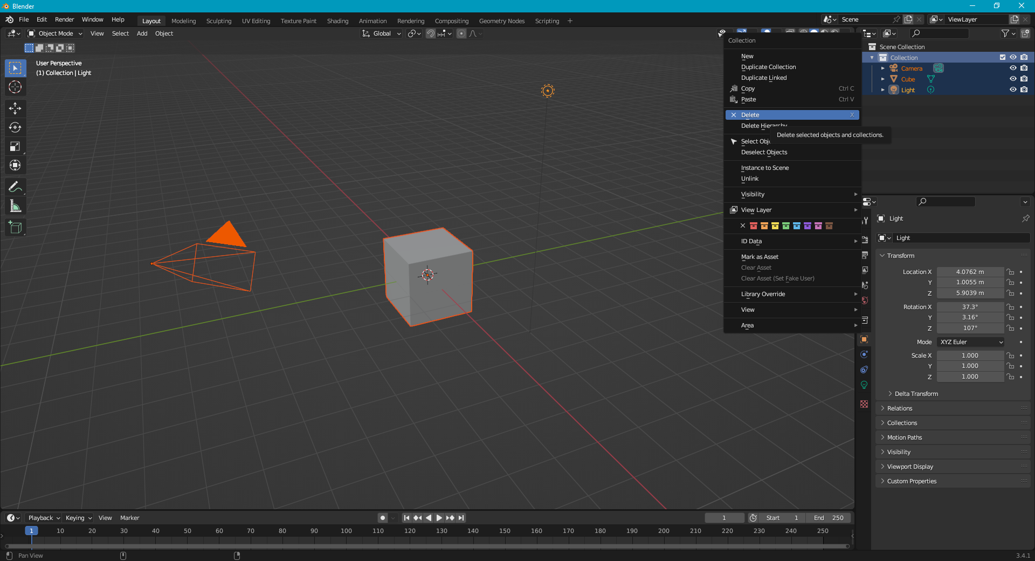This screenshot has height=561, width=1035.
Task: Click the Cube mesh data icon in outliner
Action: tap(931, 79)
